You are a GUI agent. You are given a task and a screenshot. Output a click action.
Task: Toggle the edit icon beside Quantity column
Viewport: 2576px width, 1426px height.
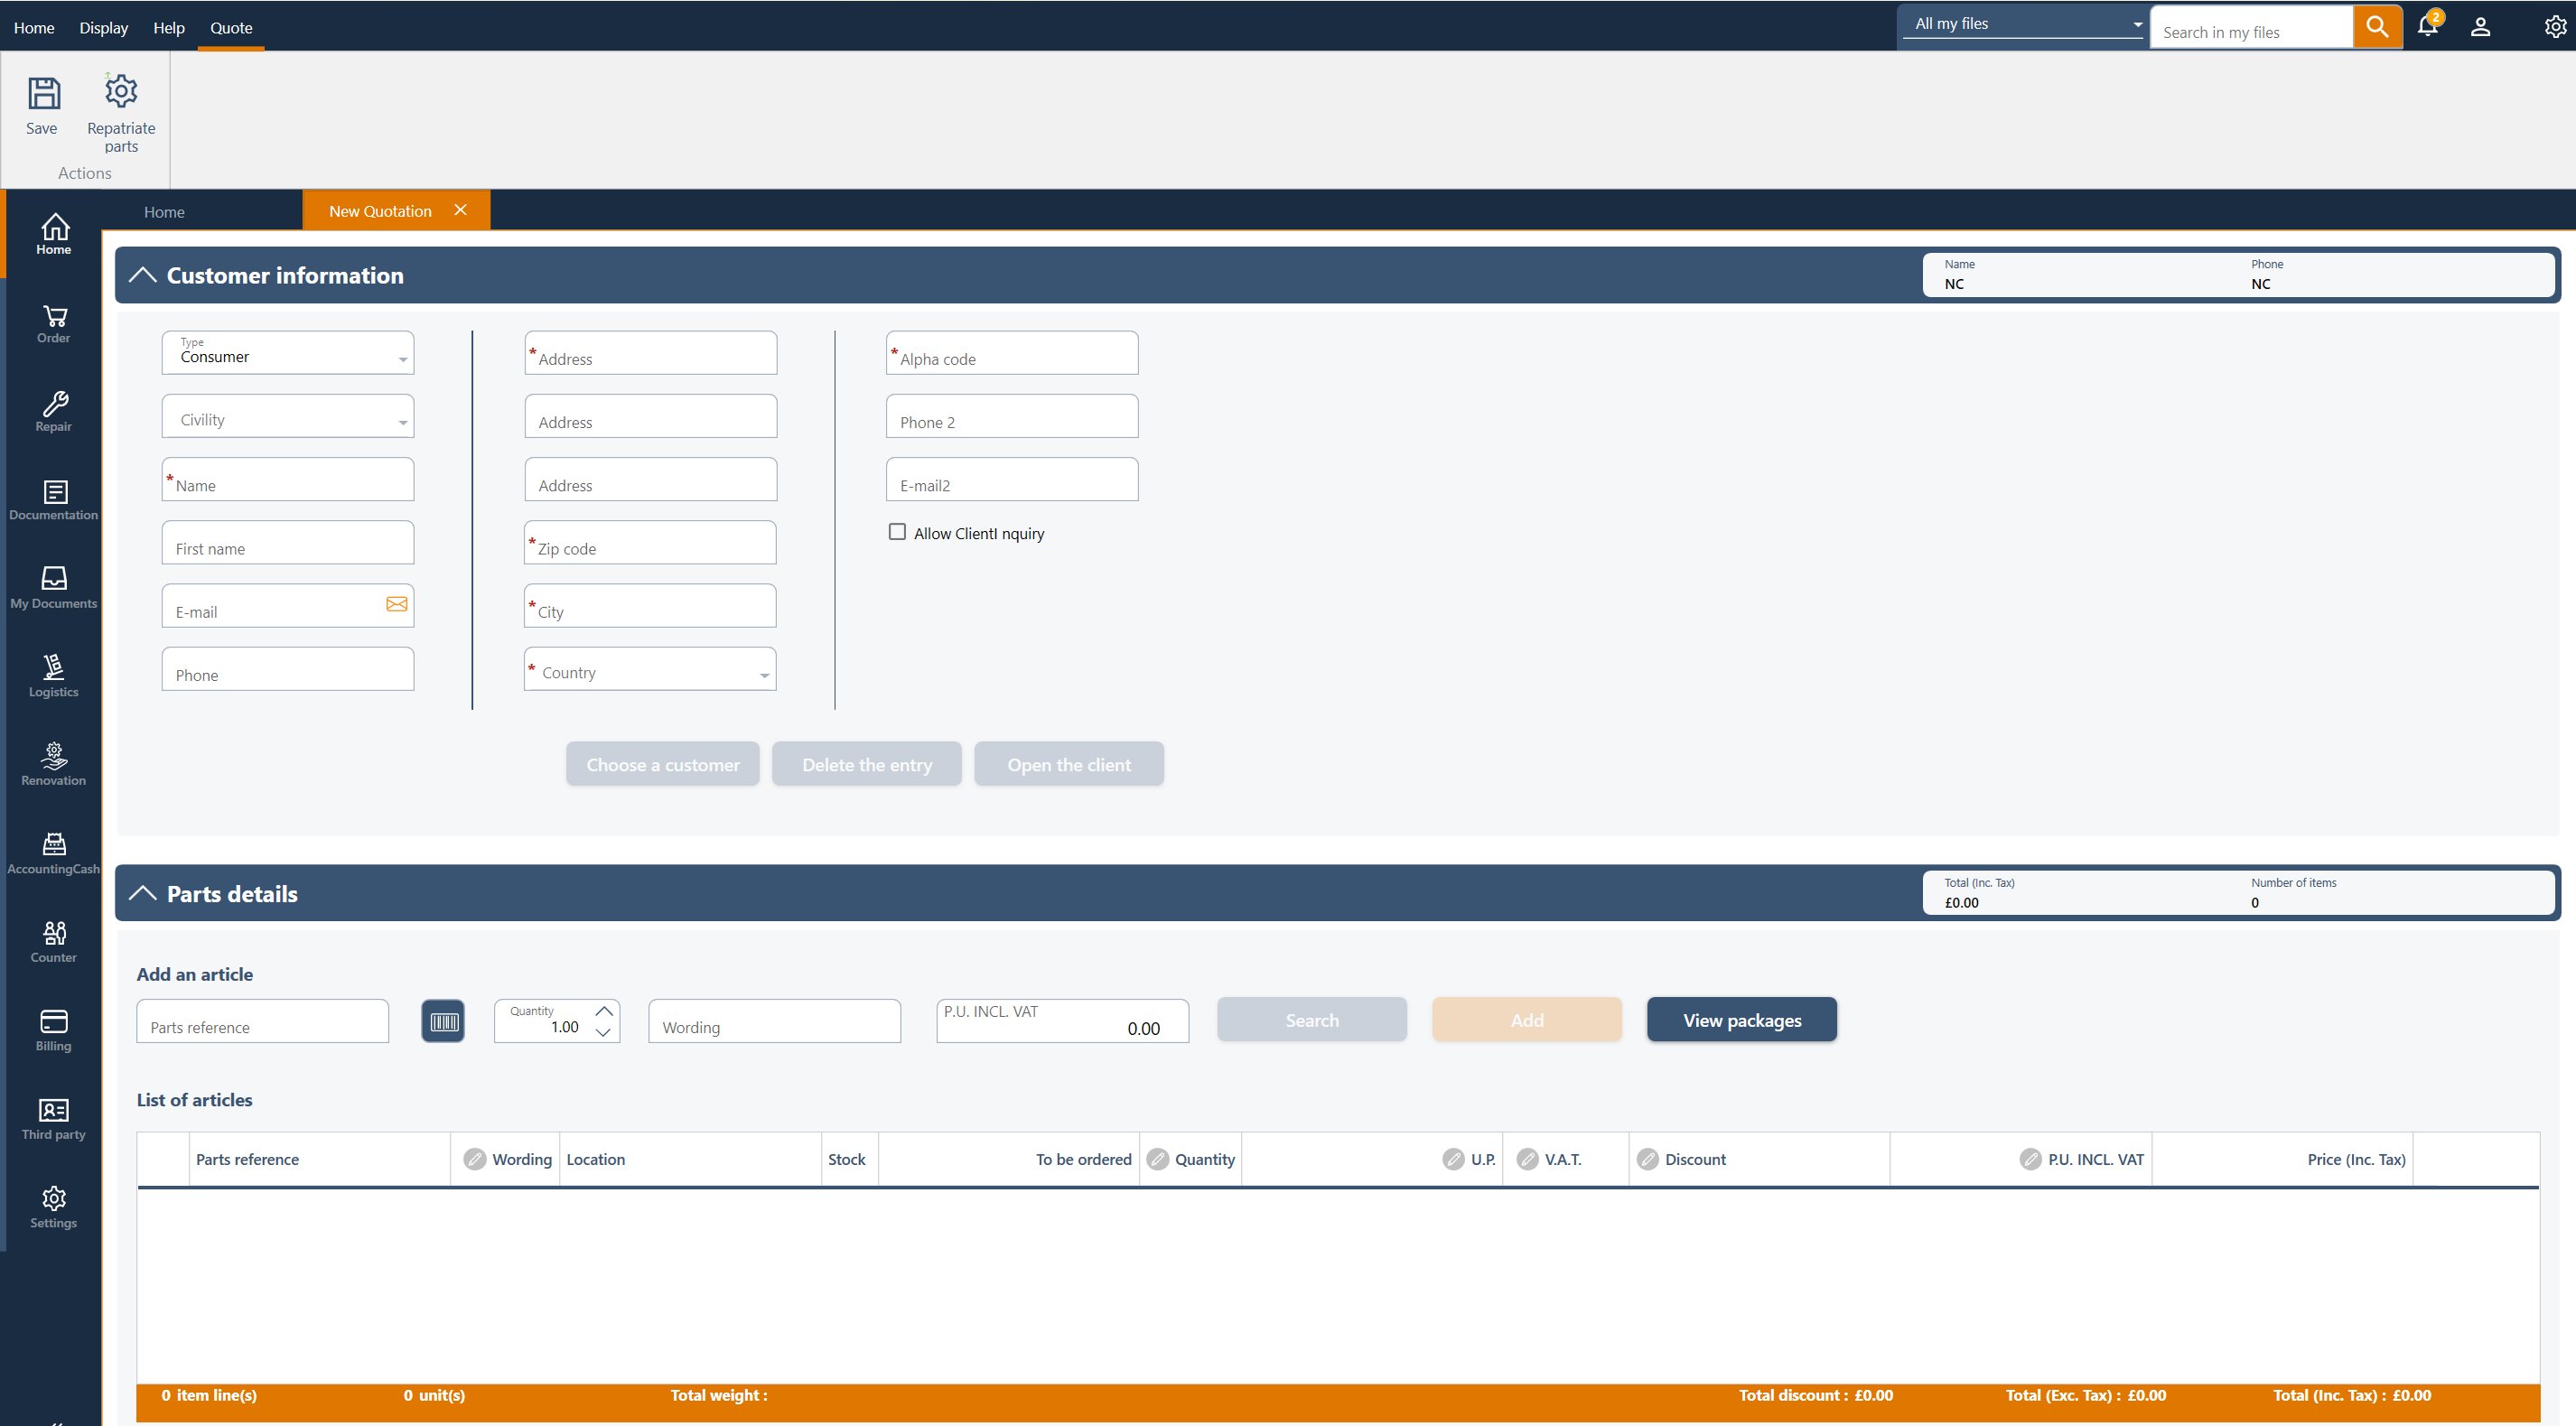point(1158,1159)
